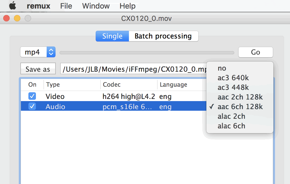Click the Audio row 'eng' language cell

pyautogui.click(x=165, y=107)
